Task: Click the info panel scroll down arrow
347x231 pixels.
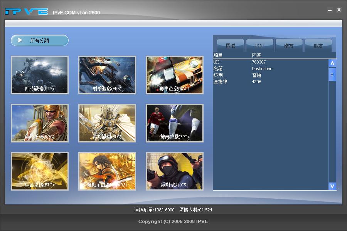Action: point(332,186)
